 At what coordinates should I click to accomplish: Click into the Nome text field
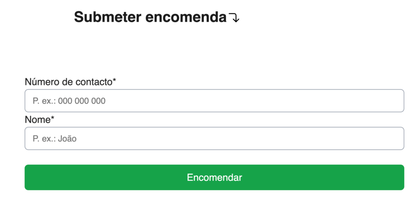pos(214,139)
